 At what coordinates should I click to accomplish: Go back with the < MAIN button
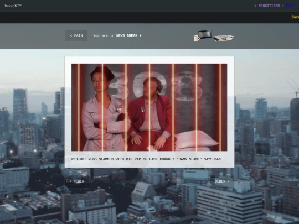tap(76, 35)
